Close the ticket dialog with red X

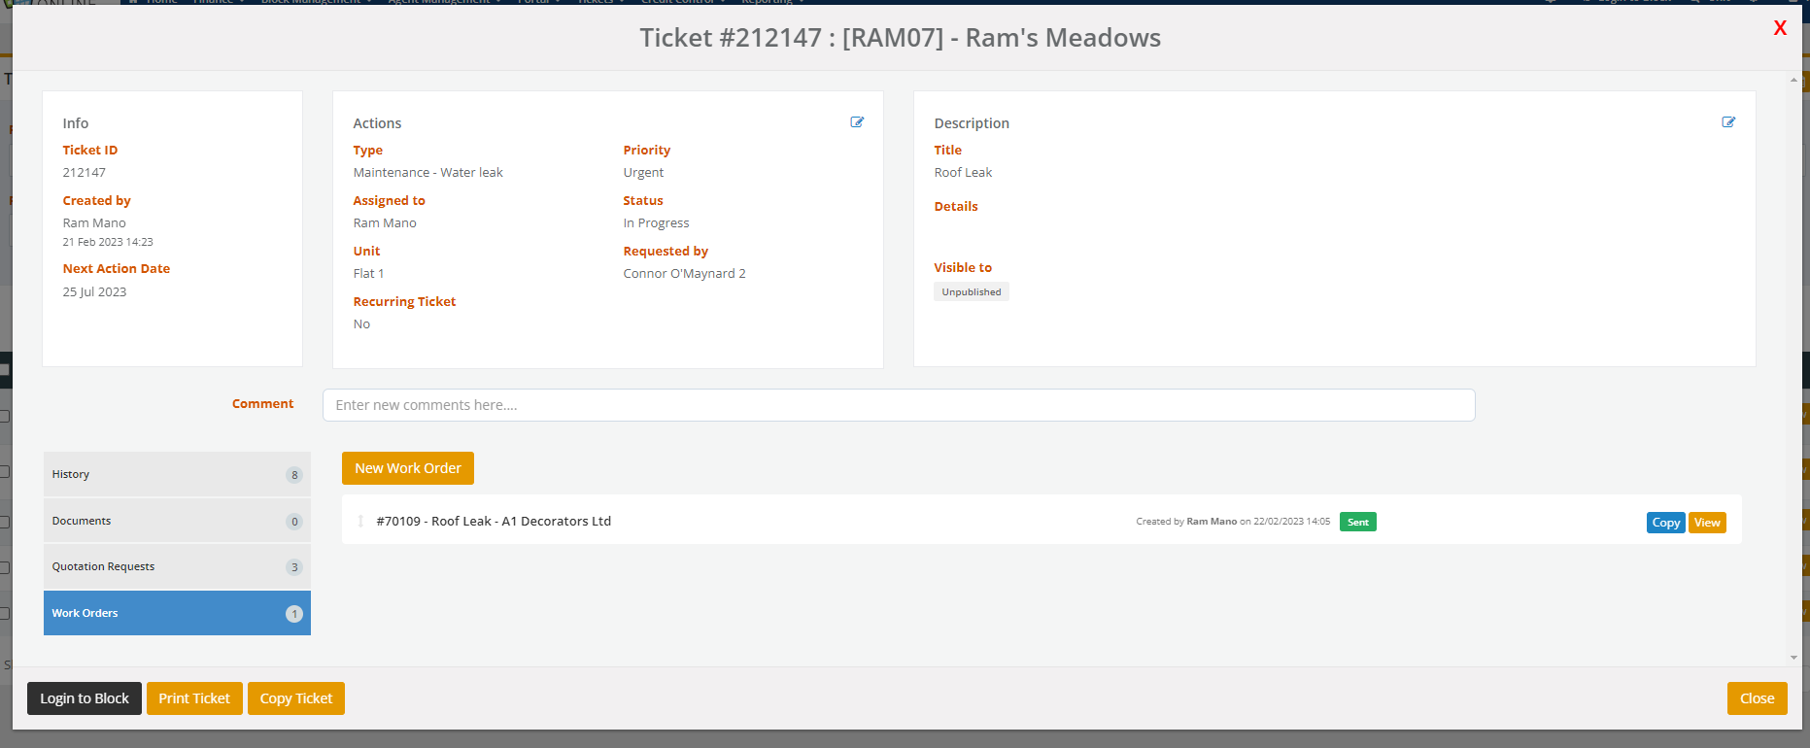tap(1780, 28)
